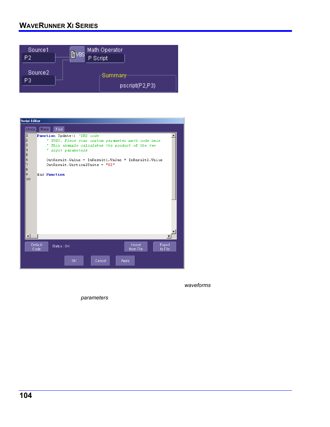Click the horizontal scrollbar left arrow

(x=28, y=236)
